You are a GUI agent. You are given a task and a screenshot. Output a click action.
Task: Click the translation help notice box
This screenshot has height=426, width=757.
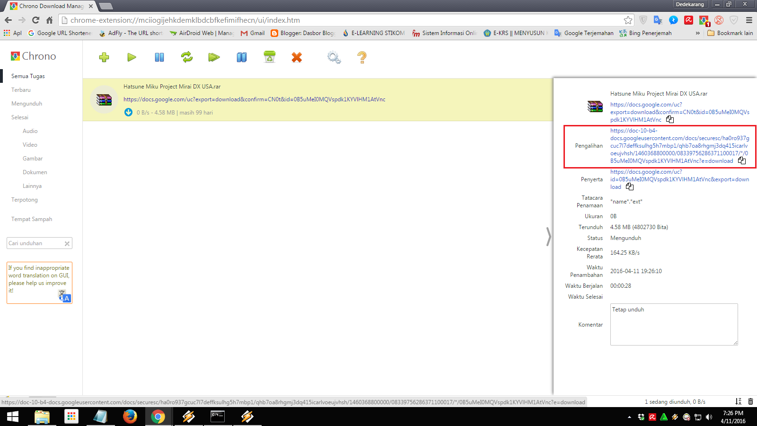click(39, 283)
